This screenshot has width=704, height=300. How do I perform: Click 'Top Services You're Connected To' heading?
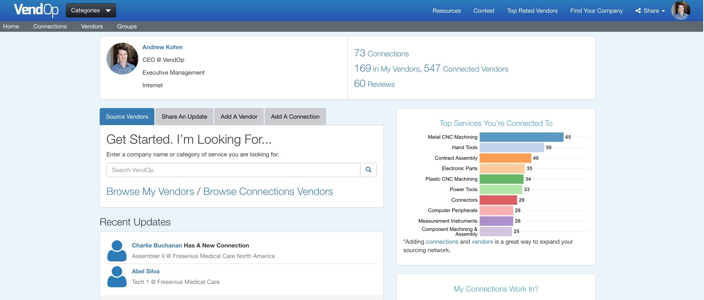click(496, 123)
